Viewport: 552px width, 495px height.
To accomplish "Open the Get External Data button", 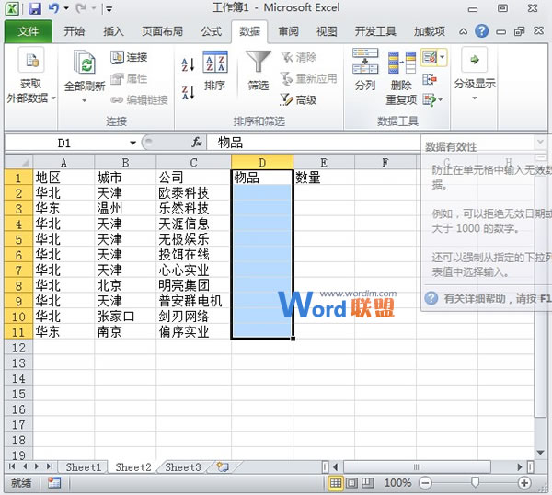I will tap(31, 75).
